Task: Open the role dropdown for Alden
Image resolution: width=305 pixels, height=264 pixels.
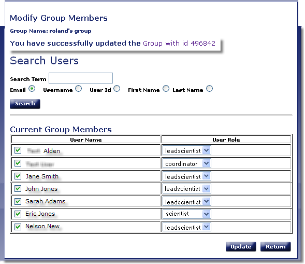Action: coord(187,150)
